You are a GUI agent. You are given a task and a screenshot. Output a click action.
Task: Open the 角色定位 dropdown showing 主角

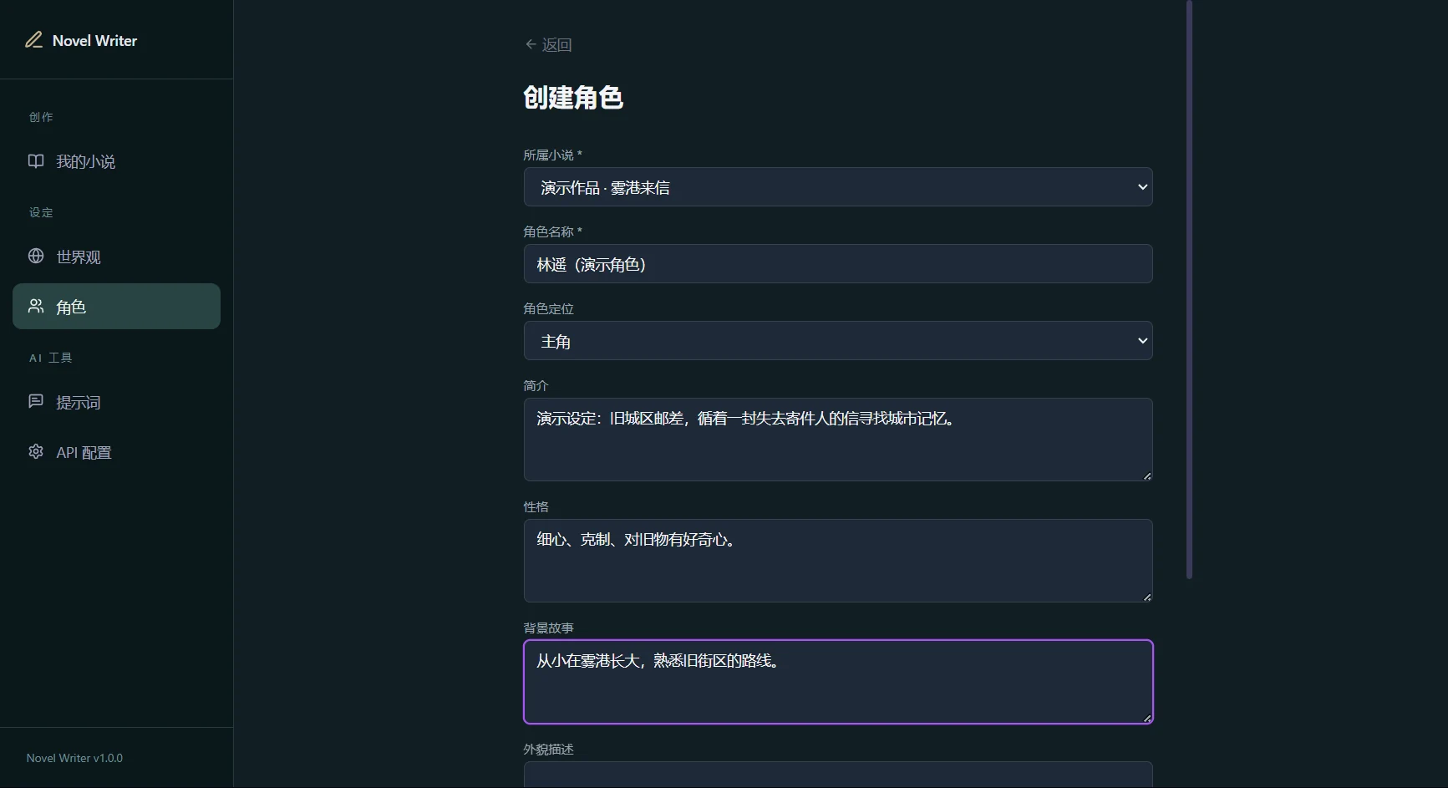coord(838,341)
